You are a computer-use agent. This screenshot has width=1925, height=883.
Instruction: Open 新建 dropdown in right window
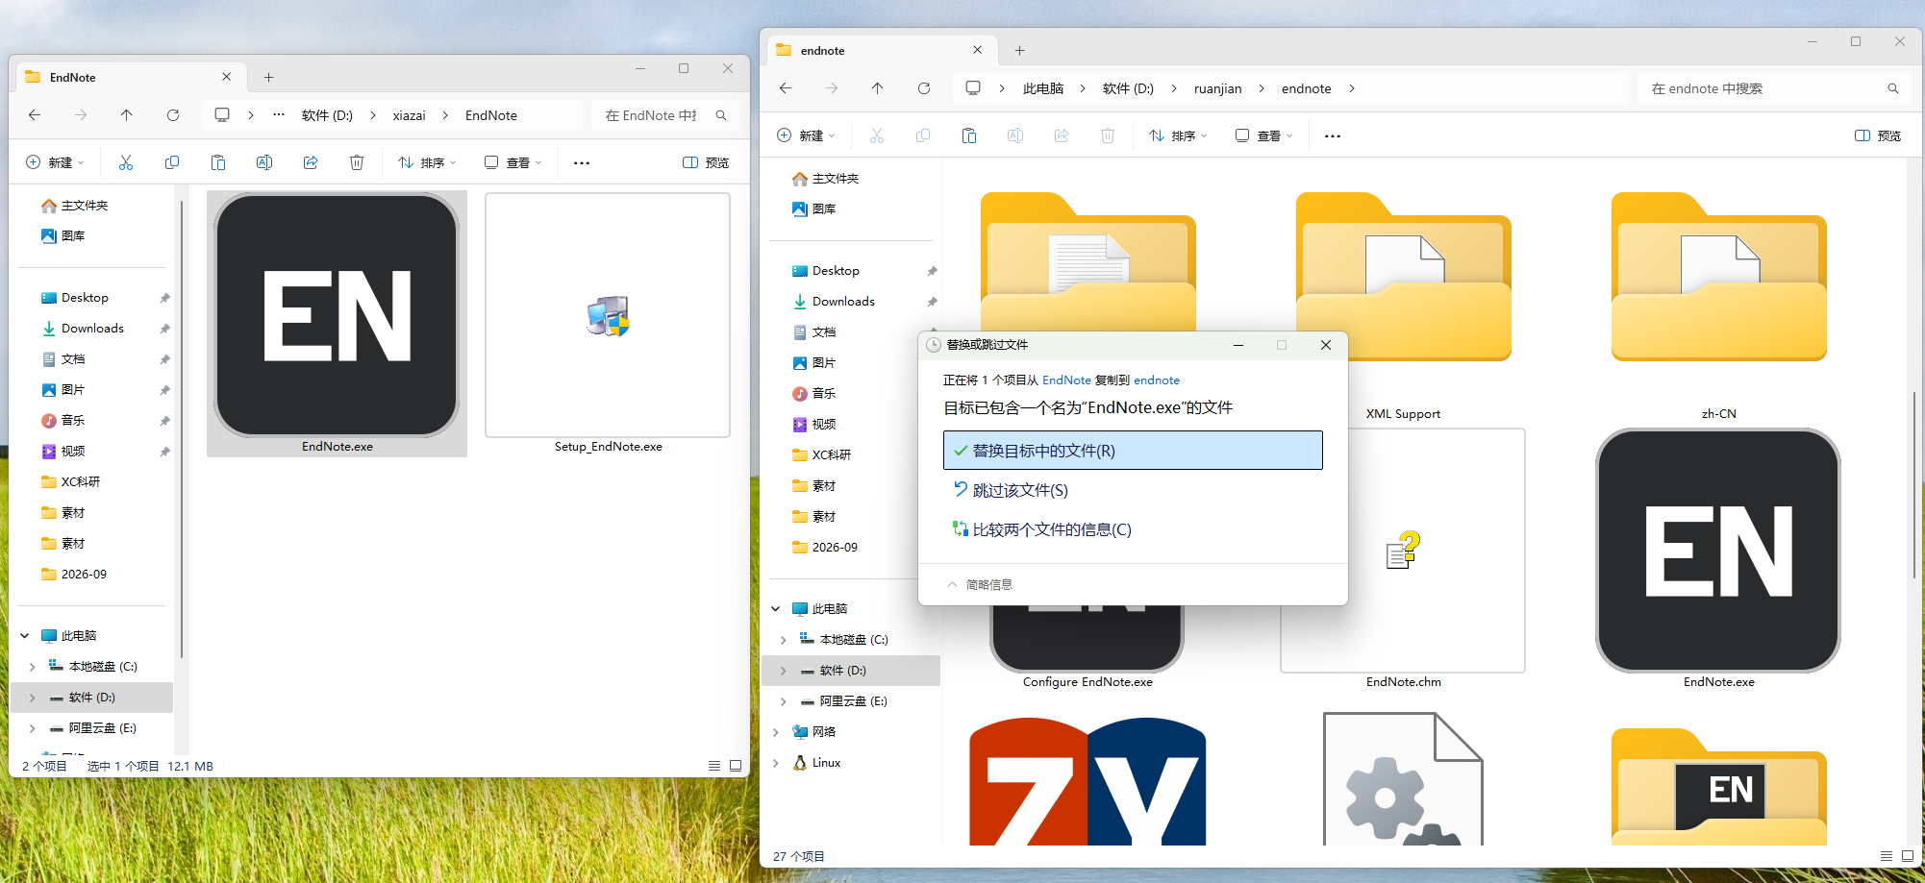[806, 135]
